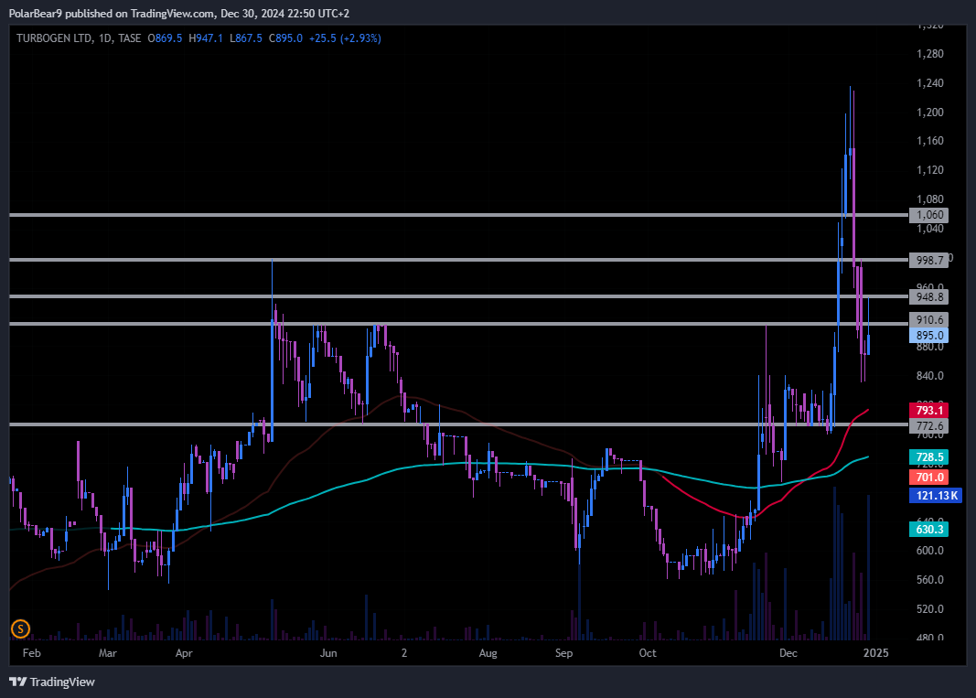976x698 pixels.
Task: Click the Sep label on time axis
Action: click(564, 652)
